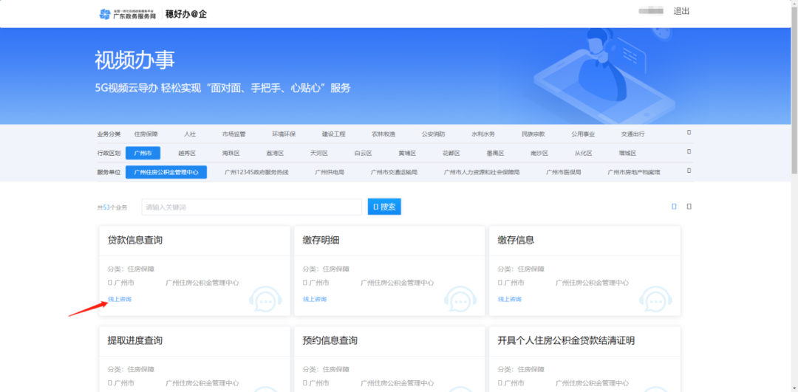Select 公安消防 business category
Screen dimensions: 798x392
[433, 134]
